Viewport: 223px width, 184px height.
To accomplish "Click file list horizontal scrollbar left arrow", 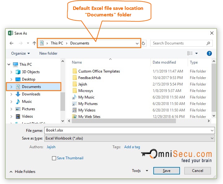I will tap(69, 121).
